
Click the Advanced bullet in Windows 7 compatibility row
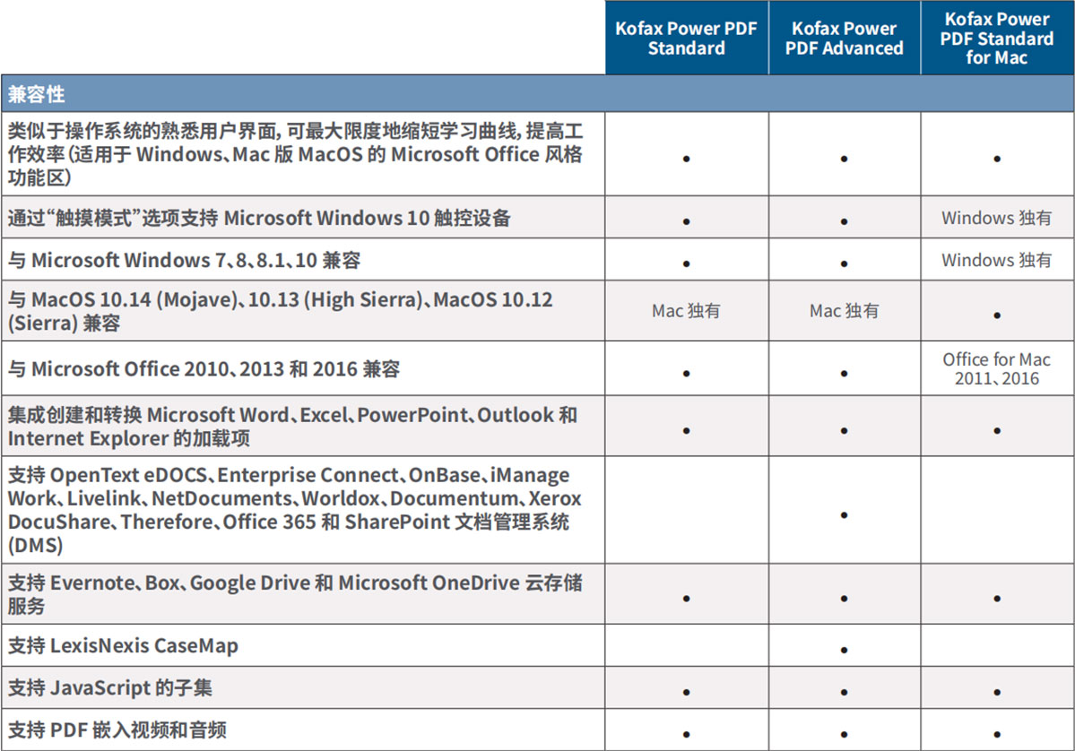(x=844, y=263)
